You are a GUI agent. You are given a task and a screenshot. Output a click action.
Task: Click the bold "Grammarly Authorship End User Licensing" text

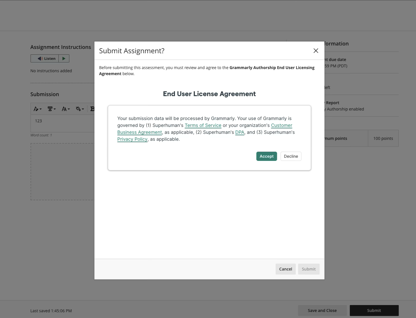coord(272,68)
